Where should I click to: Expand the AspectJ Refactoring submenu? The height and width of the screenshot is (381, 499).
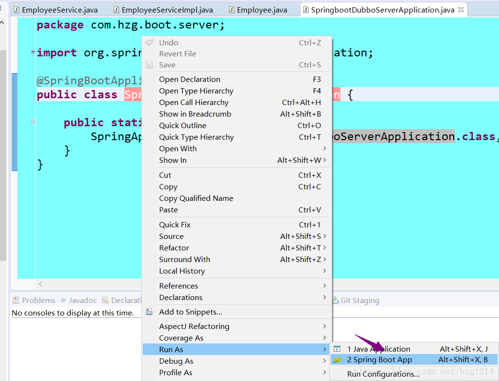tap(237, 326)
